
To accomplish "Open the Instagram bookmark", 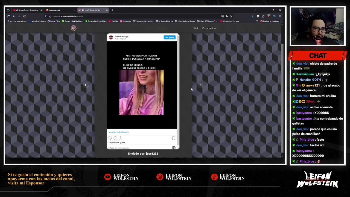I will pos(125,21).
